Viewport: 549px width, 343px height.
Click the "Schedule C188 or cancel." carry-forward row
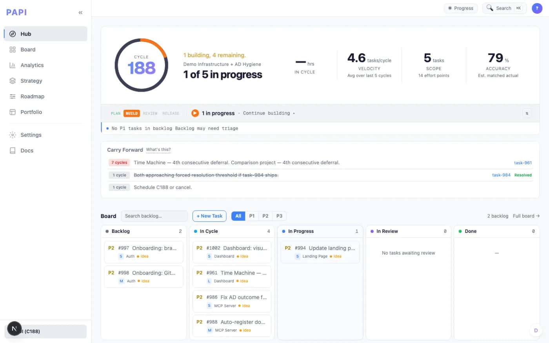[320, 187]
